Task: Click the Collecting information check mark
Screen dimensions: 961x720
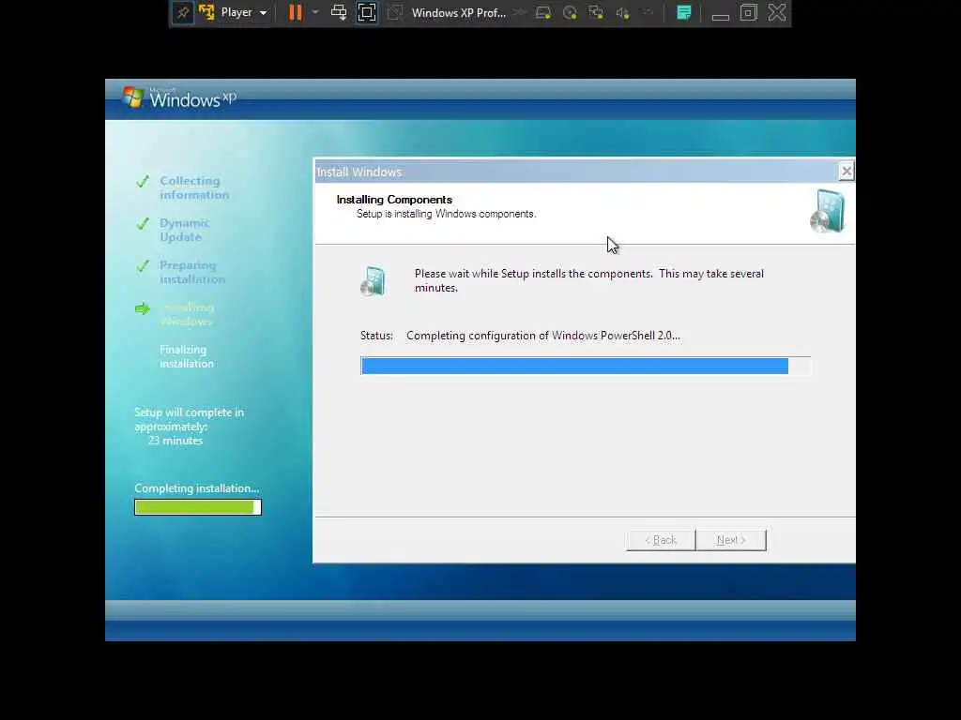Action: coord(143,181)
